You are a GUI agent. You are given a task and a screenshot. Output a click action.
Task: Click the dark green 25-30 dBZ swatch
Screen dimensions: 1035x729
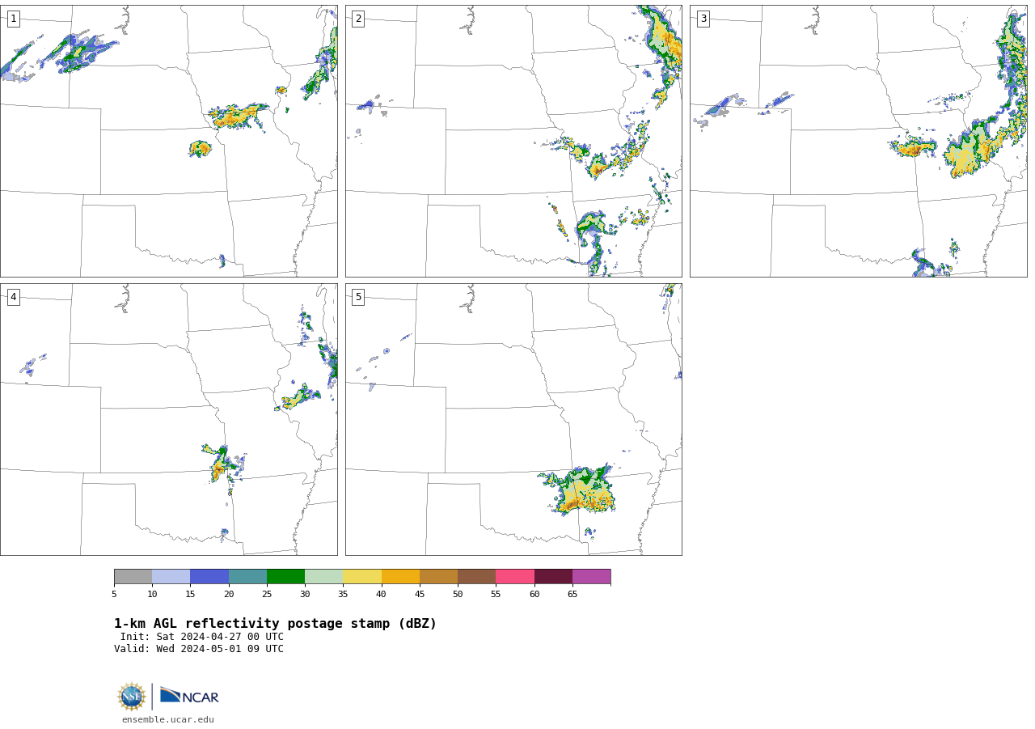pyautogui.click(x=285, y=577)
